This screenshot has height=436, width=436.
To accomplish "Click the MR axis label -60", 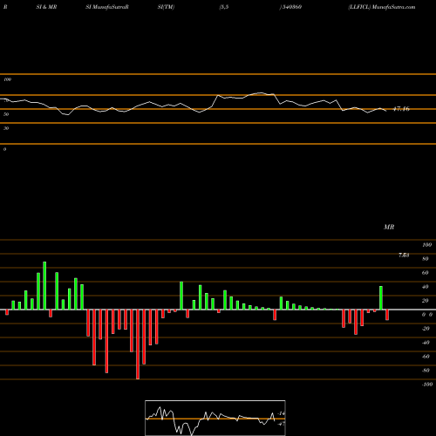I will [426, 357].
